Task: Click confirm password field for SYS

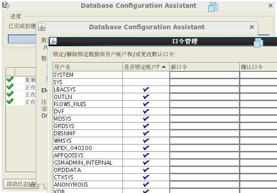Action: [259, 82]
